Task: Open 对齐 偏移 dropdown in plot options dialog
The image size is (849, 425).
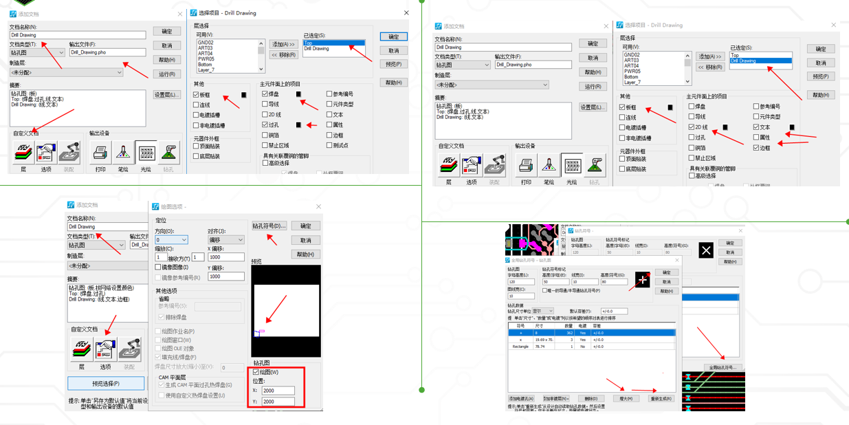Action: (225, 240)
